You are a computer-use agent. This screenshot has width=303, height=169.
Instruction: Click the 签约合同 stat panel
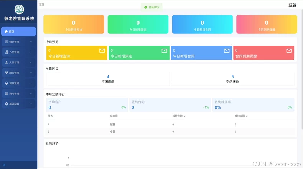click(x=170, y=105)
